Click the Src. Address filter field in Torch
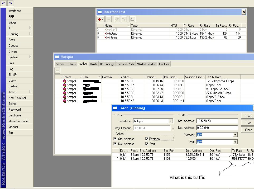 pyautogui.click(x=217, y=121)
